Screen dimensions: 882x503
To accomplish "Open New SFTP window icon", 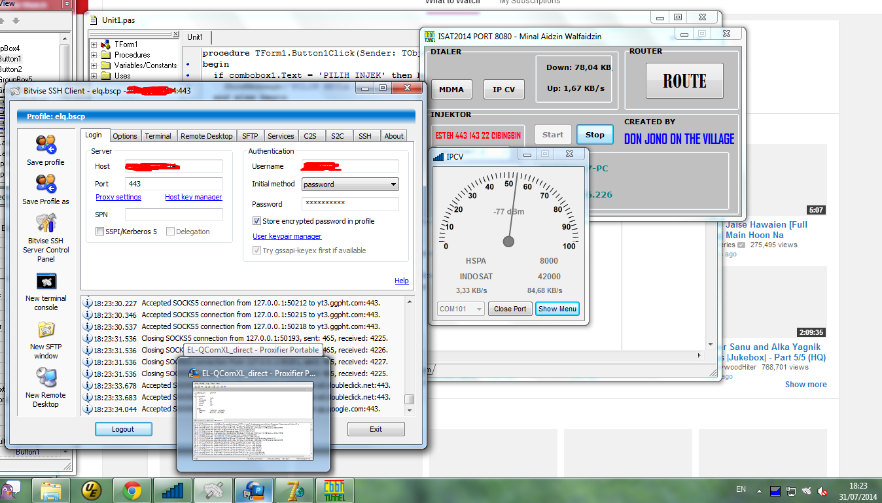I will [x=46, y=330].
